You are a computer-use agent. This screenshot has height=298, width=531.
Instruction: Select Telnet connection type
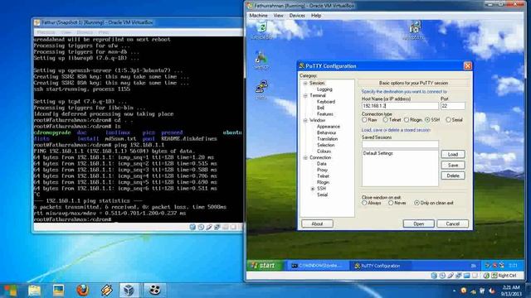pos(385,120)
